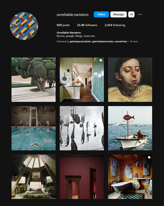The height and width of the screenshot is (206, 164).
Task: Open the colorful woven pattern profile picture
Action: (x=24, y=26)
